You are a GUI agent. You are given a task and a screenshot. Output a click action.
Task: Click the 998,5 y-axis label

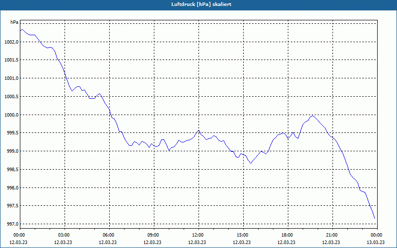click(13, 170)
